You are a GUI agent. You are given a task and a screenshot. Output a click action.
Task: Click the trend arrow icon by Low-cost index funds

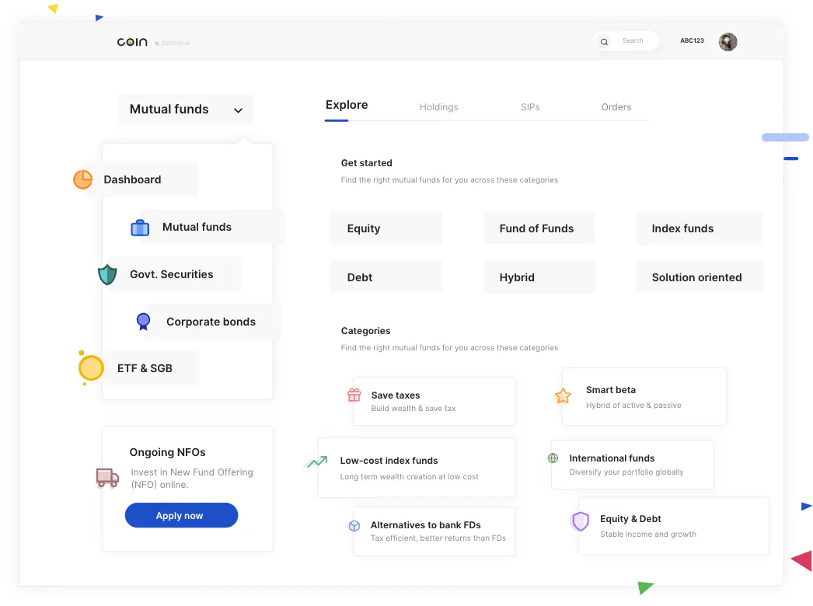tap(316, 461)
